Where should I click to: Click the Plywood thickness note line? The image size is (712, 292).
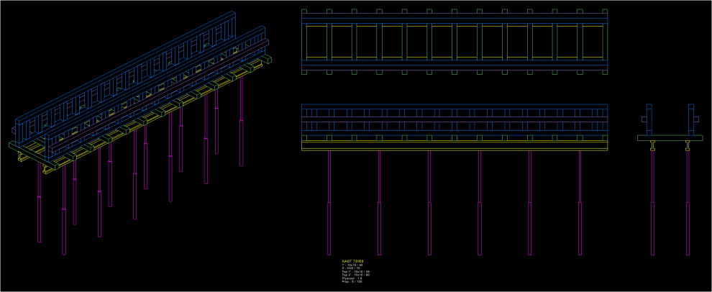[352, 278]
